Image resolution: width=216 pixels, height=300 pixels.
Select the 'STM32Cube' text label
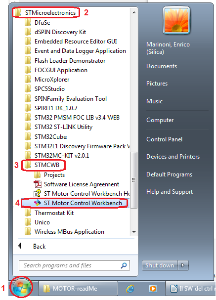tap(51, 137)
